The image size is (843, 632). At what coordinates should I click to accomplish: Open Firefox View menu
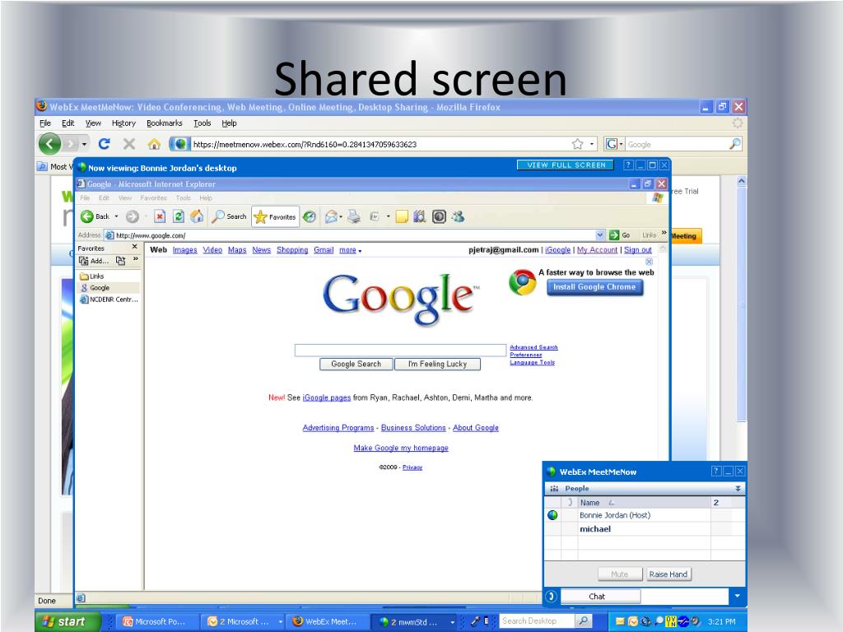pyautogui.click(x=93, y=123)
